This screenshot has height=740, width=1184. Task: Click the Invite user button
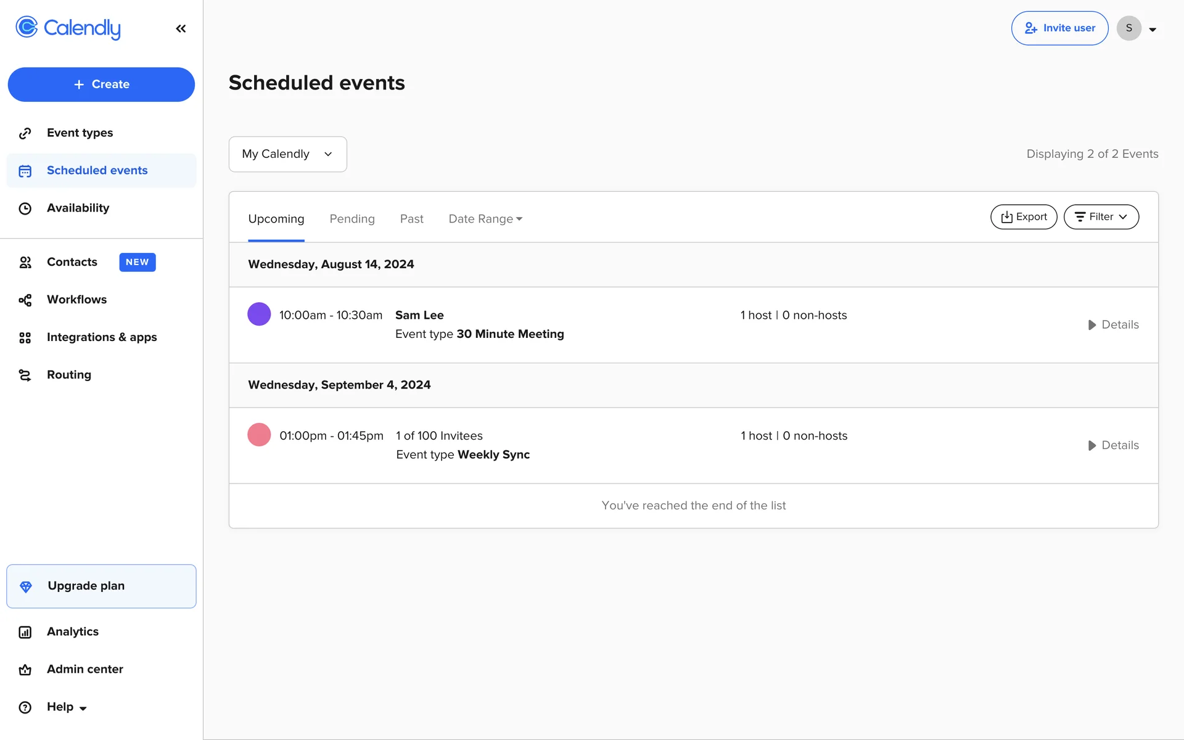(x=1059, y=28)
